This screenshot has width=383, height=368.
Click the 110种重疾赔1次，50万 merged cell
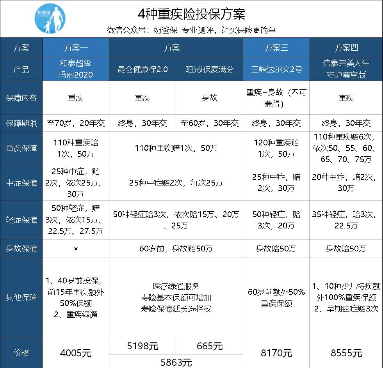tap(176, 148)
